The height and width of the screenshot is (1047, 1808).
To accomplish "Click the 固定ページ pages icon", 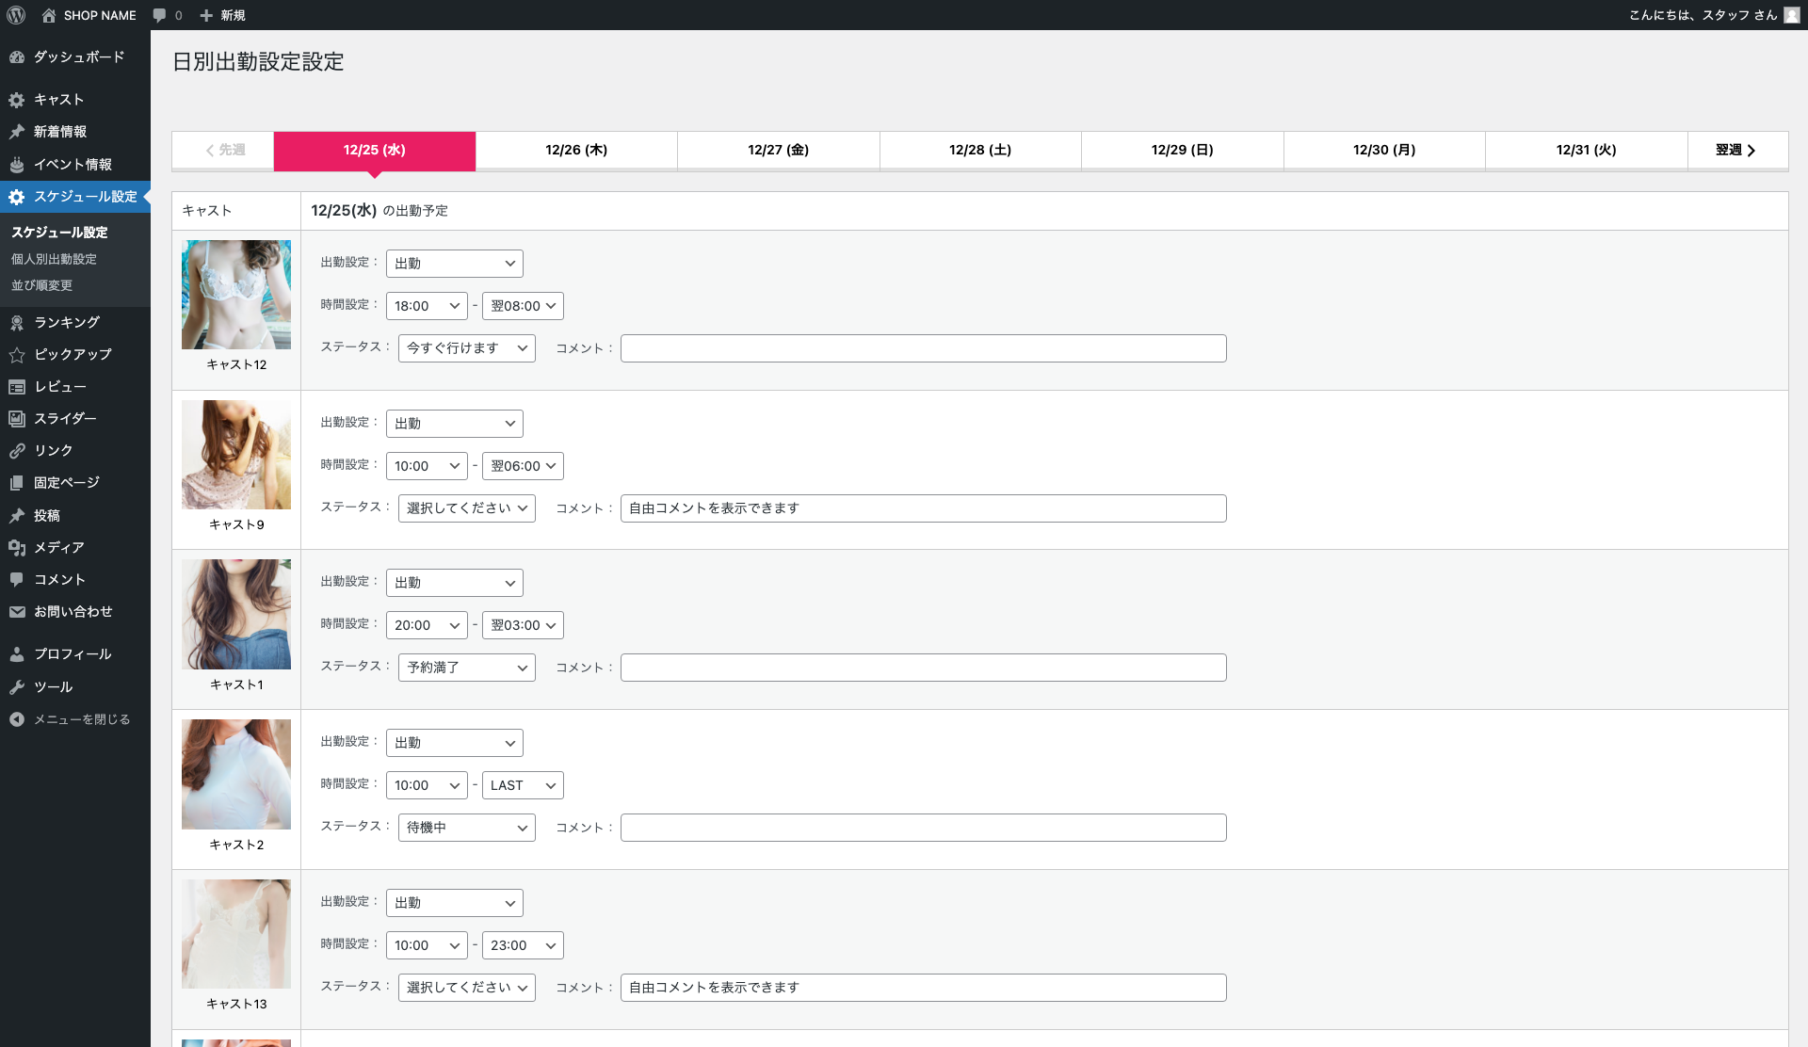I will (17, 483).
